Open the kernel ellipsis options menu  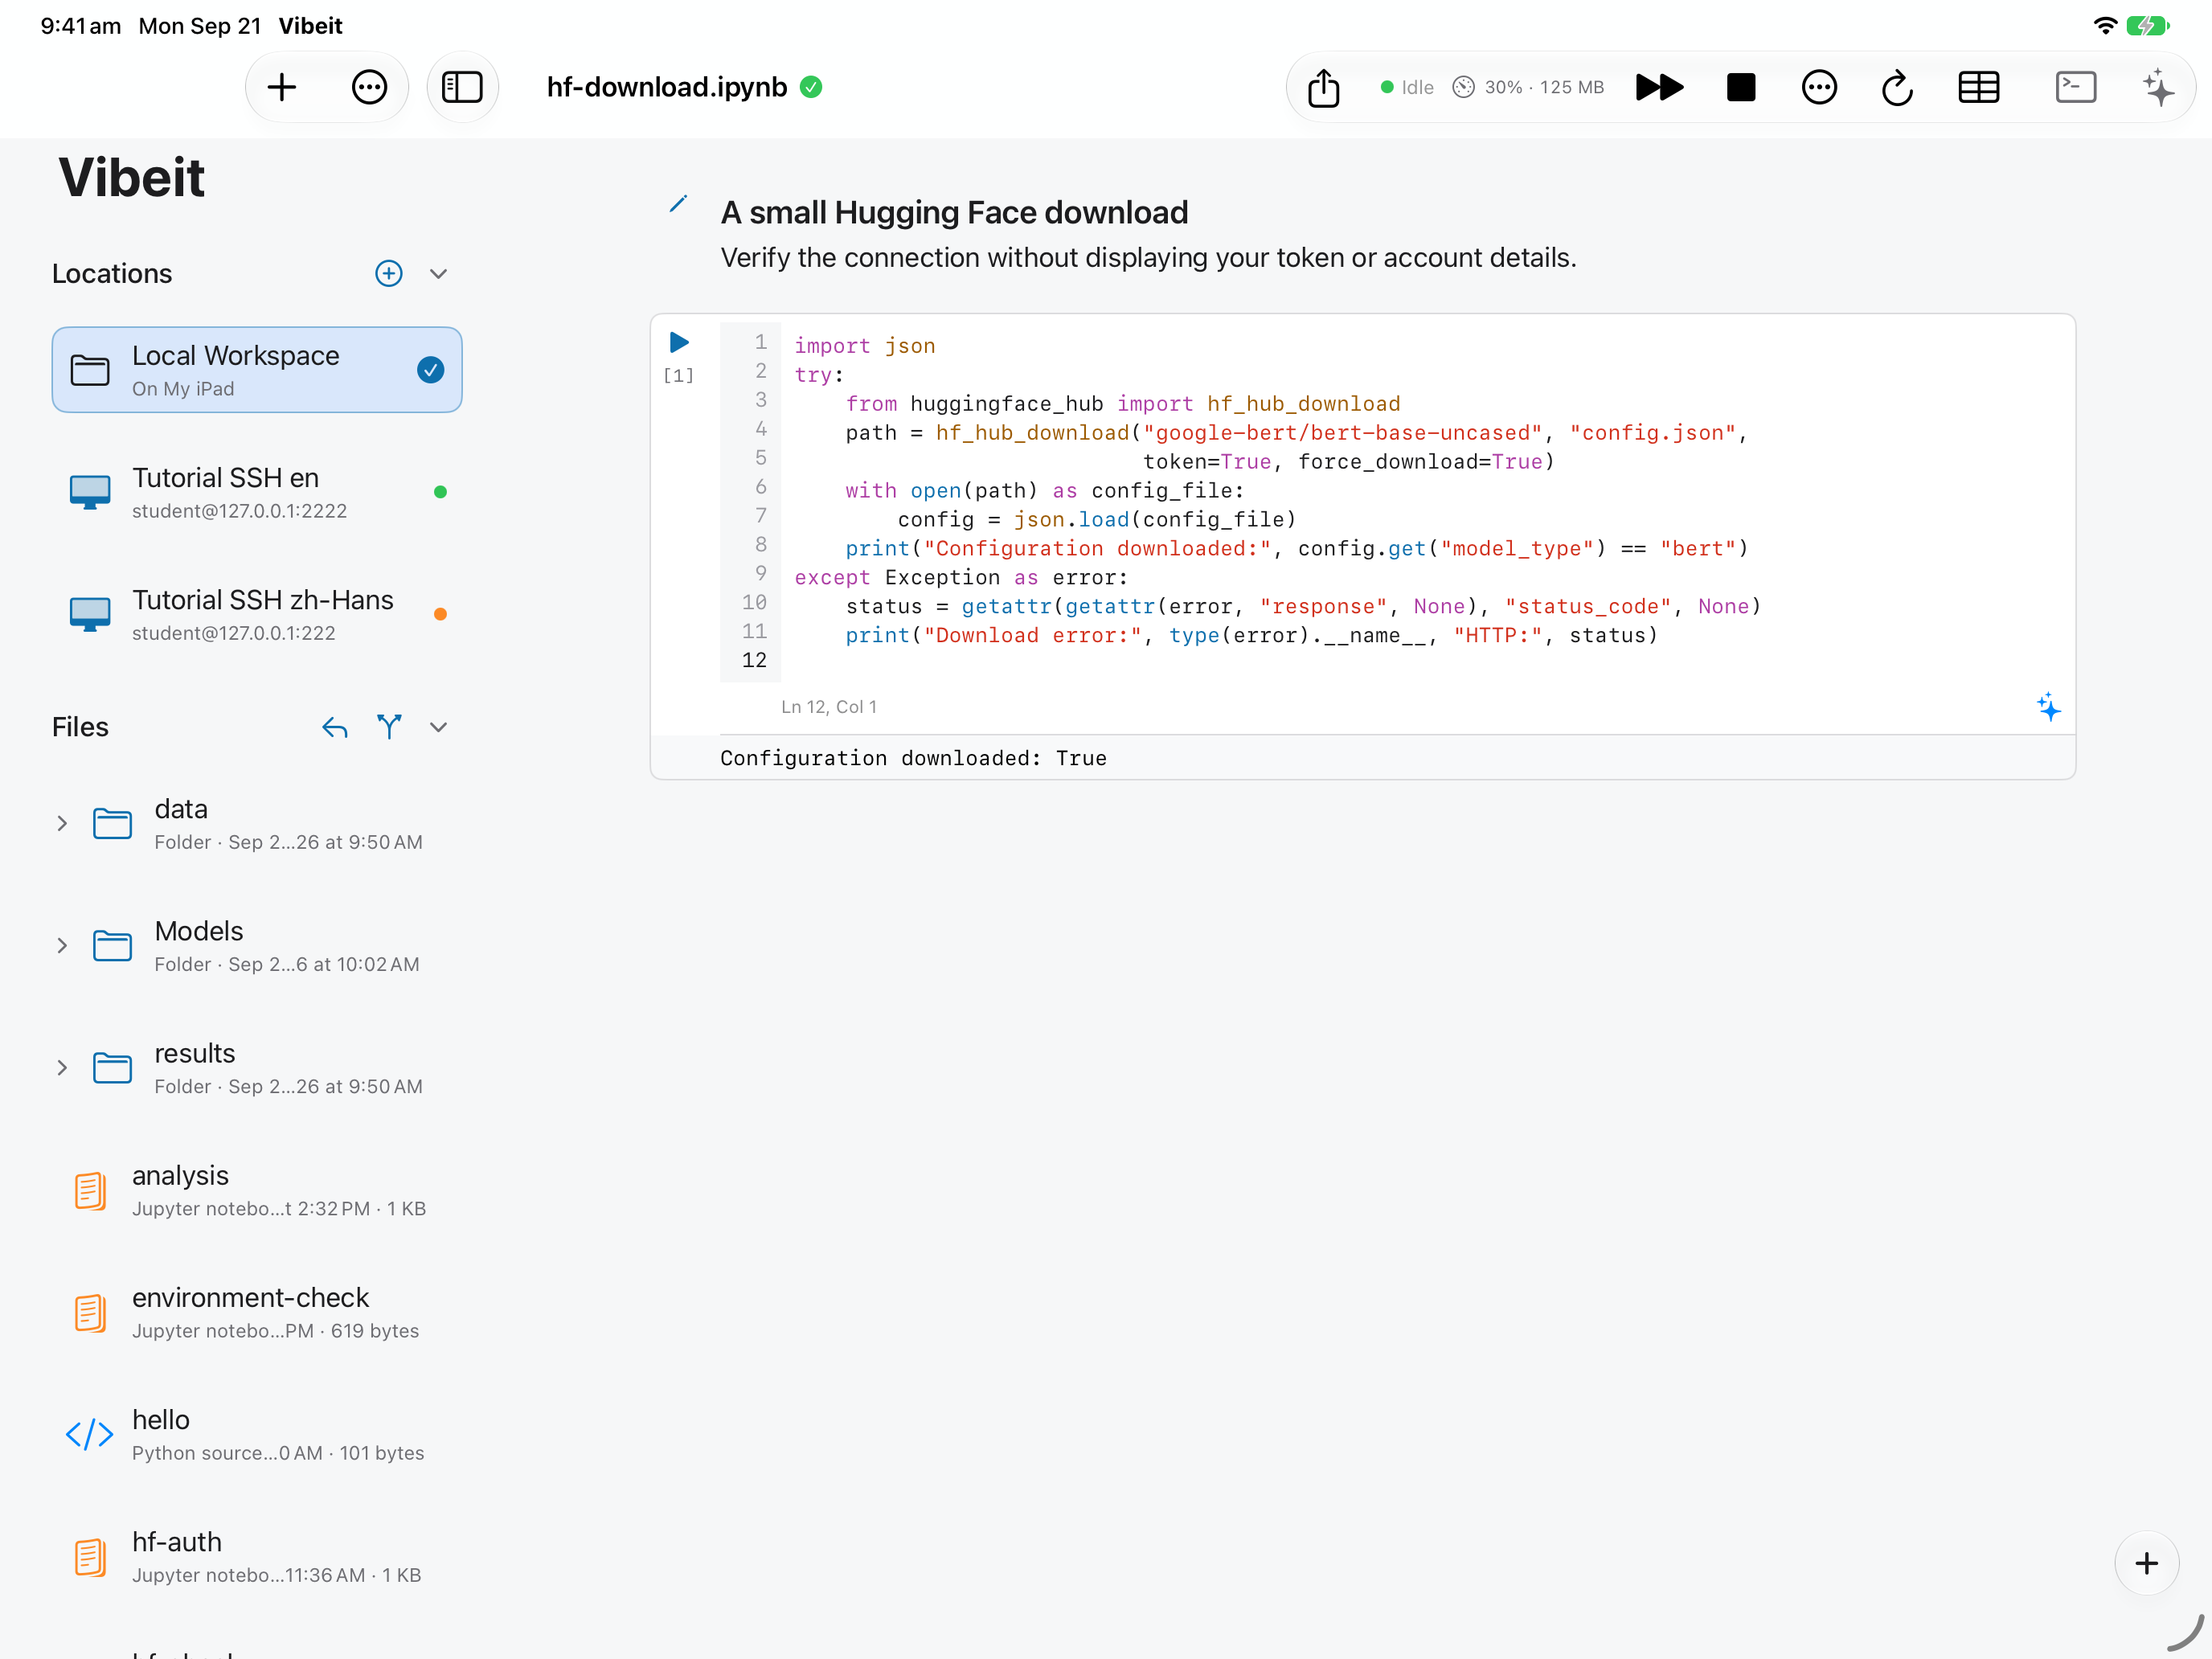1819,87
